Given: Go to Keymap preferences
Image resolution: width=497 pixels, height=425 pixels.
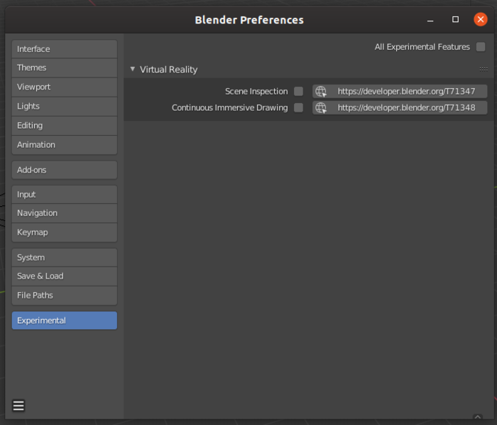Looking at the screenshot, I should 64,232.
